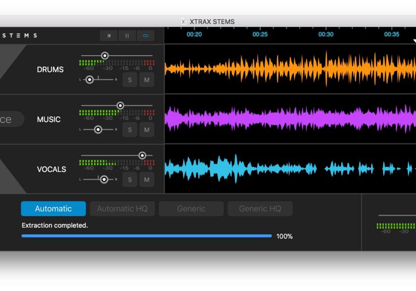
Task: Click the DRUMS pan slider knob
Action: coord(89,80)
